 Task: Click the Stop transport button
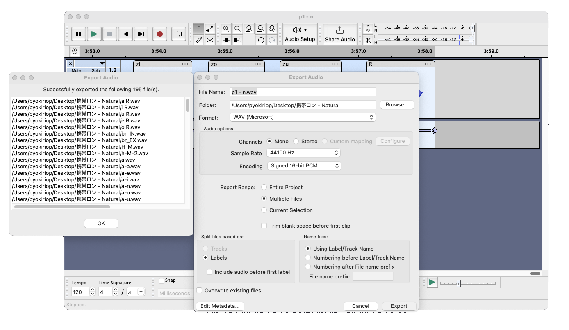[x=110, y=34]
